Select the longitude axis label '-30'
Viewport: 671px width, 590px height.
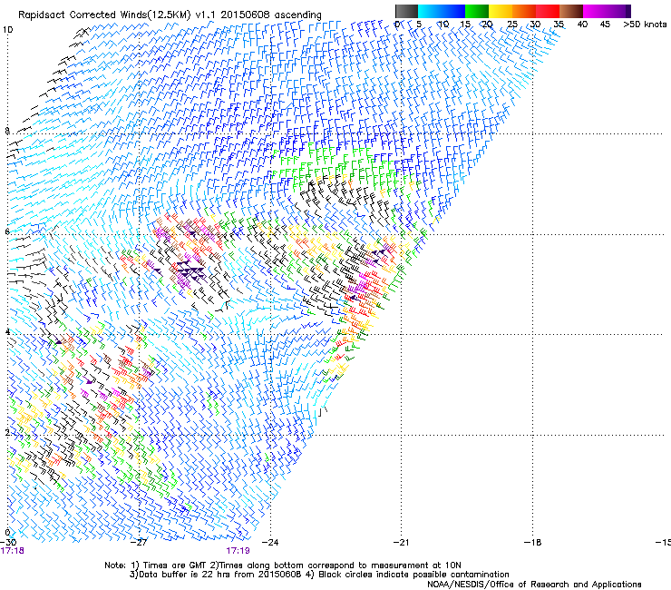click(8, 542)
